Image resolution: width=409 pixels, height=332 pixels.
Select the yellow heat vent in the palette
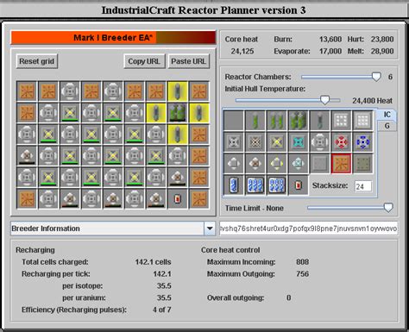click(276, 141)
